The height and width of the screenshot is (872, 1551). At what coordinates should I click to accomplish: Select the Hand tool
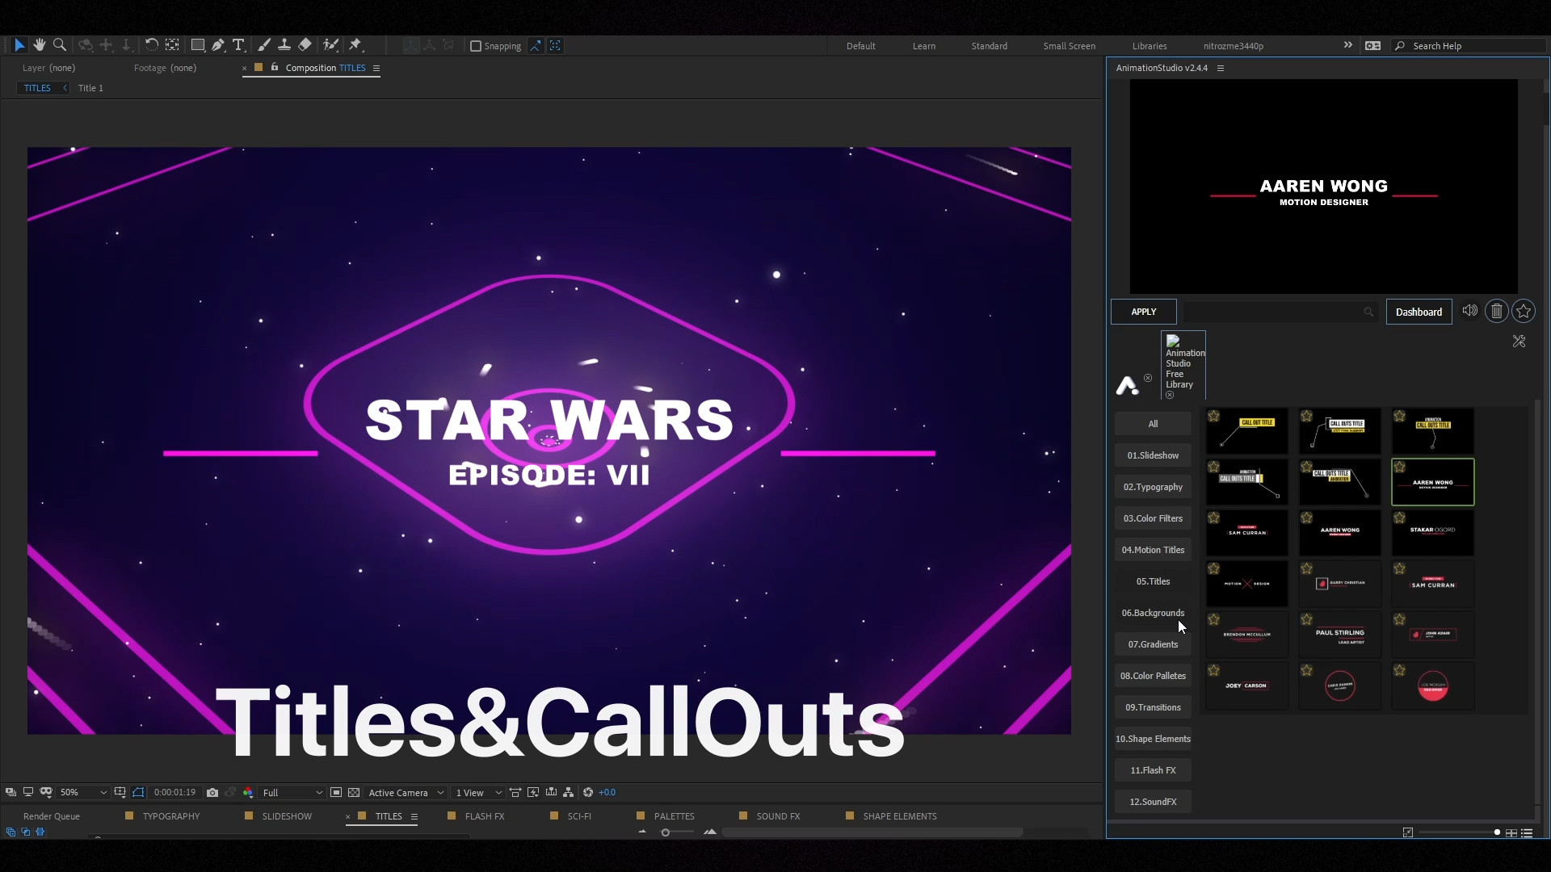point(39,45)
